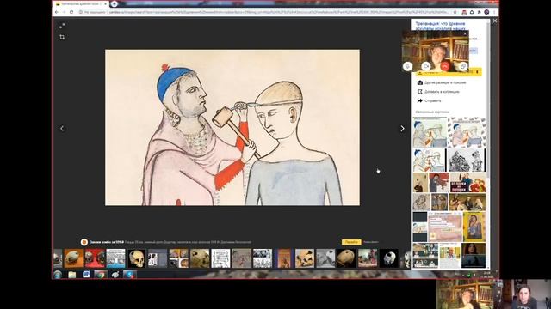Screen dimensions: 551x309
Task: Click the bookmark star in address bar
Action: click(455, 12)
